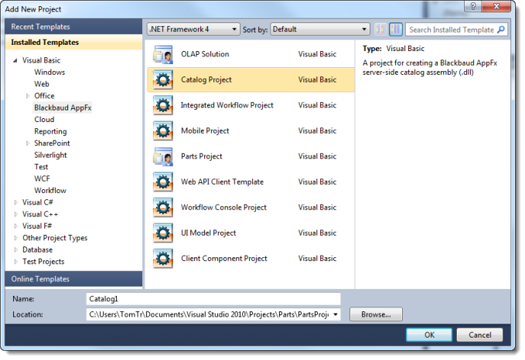The height and width of the screenshot is (360, 525).
Task: Expand the Test Projects node
Action: 15,262
